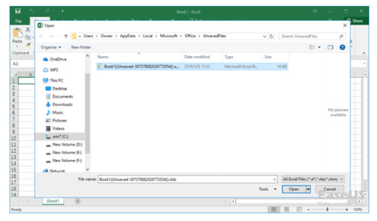Image resolution: width=377 pixels, height=221 pixels.
Task: Go up one folder level with up arrow
Action: pos(66,36)
